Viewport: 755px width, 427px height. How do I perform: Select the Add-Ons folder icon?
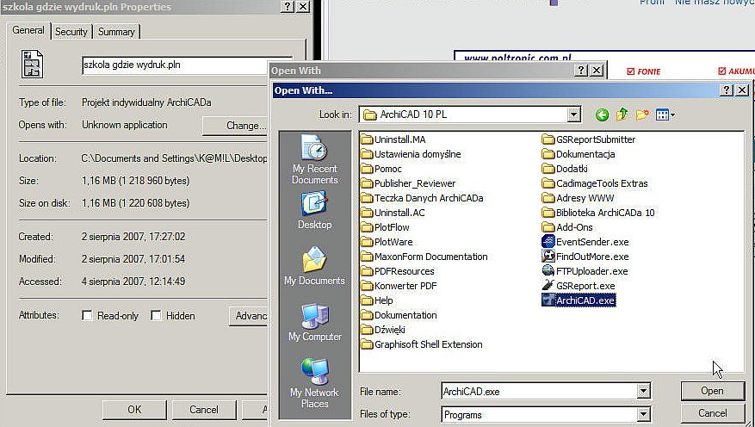[548, 227]
